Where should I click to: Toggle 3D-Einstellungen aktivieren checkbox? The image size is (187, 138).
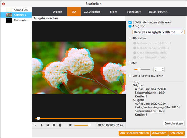(x=130, y=22)
